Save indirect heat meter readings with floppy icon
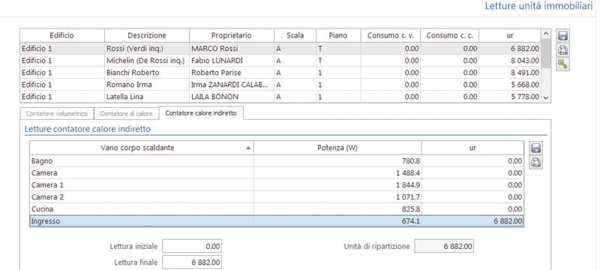600x270 pixels. click(536, 148)
